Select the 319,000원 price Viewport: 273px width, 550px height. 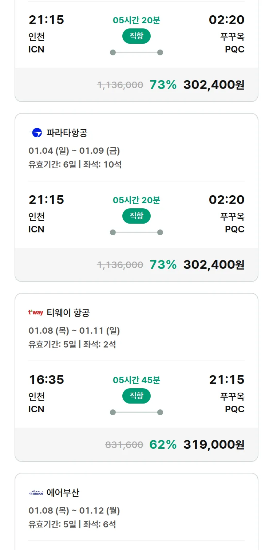click(x=214, y=445)
